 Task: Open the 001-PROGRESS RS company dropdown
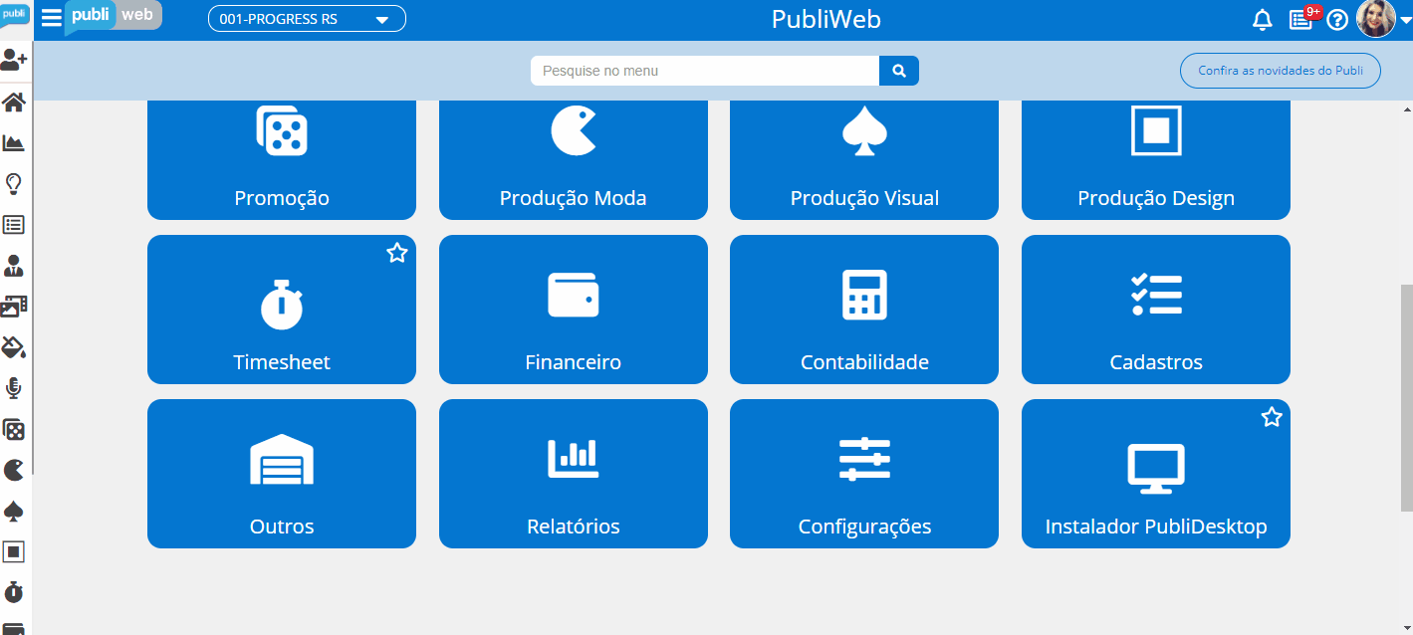pos(307,19)
